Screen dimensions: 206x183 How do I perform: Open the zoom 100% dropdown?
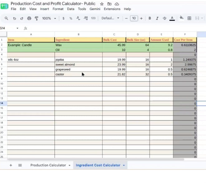(x=49, y=18)
